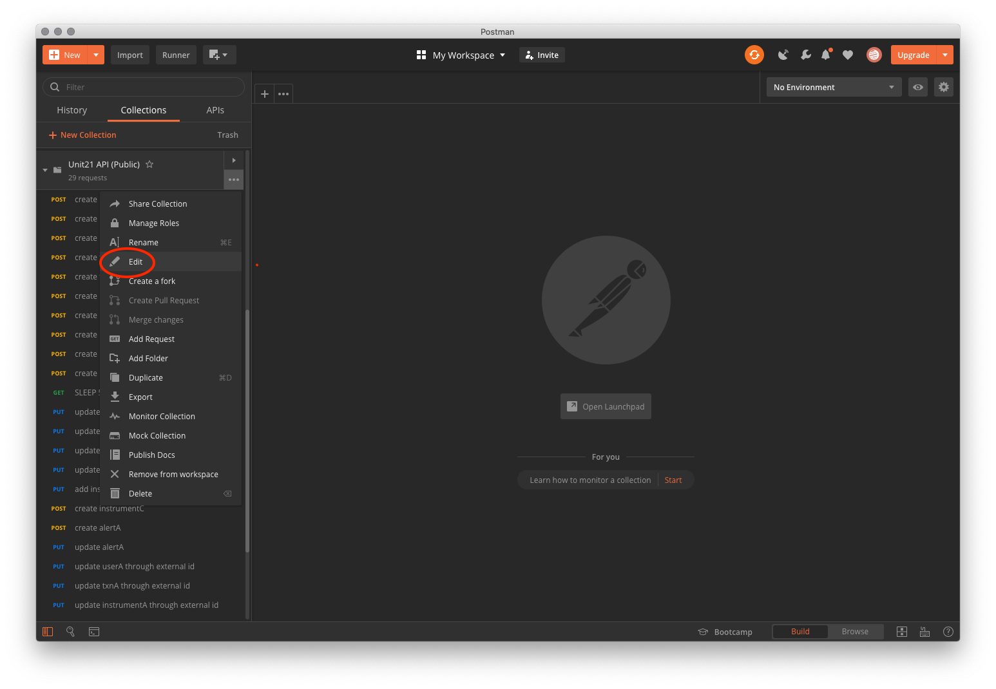Click the Postman logo graphic
The width and height of the screenshot is (996, 689).
pyautogui.click(x=606, y=300)
